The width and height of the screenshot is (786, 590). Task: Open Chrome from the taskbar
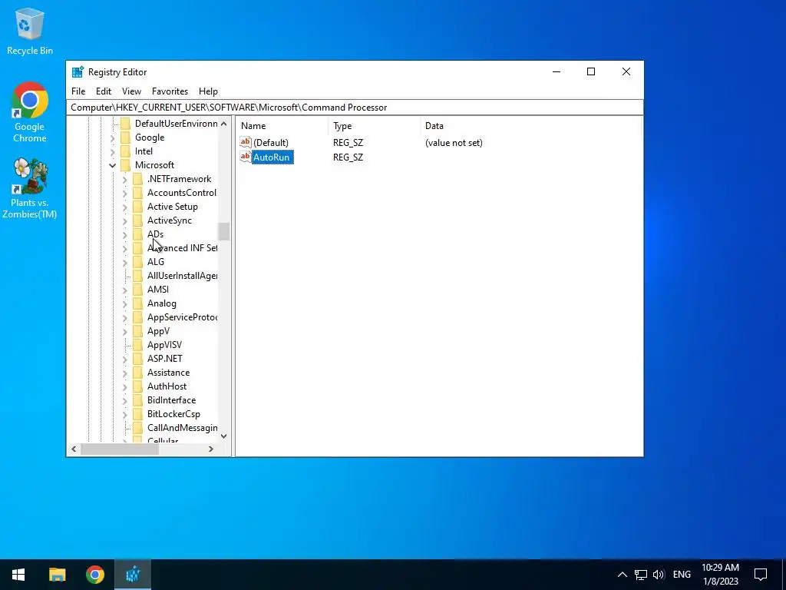tap(94, 575)
